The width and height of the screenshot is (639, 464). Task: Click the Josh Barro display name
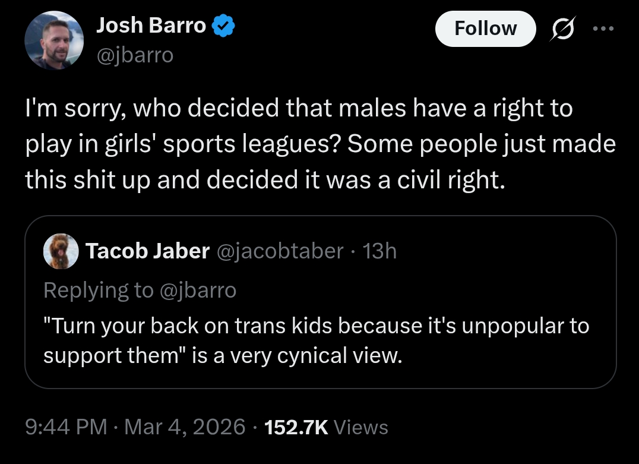pos(151,25)
